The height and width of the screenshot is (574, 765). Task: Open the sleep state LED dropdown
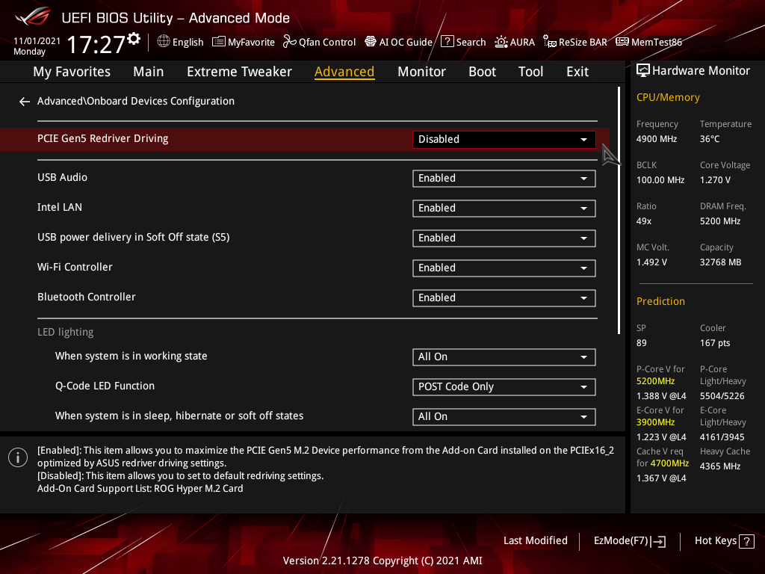point(504,417)
